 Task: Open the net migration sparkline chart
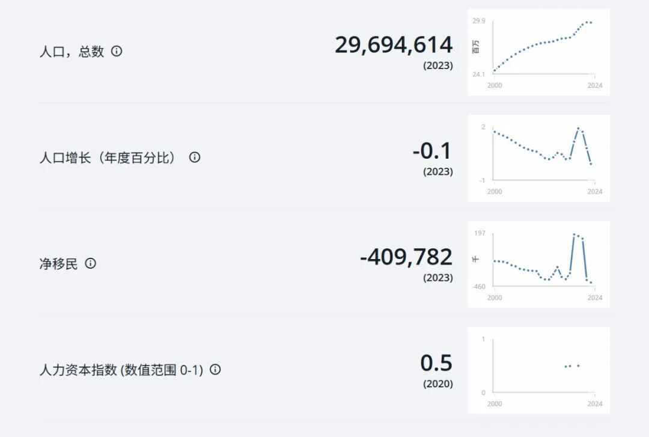[538, 264]
